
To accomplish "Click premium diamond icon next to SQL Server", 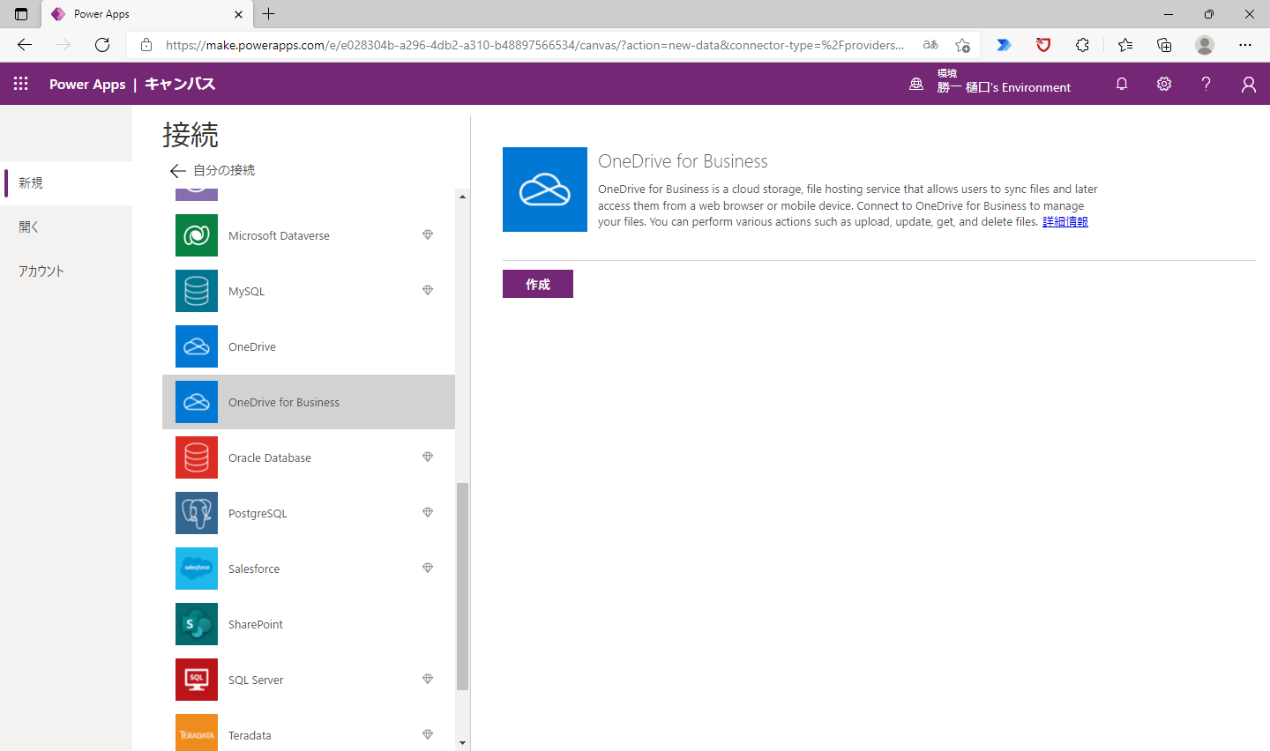I will click(428, 679).
